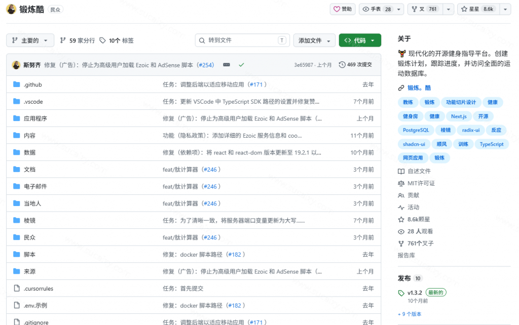Open the 电子邮件 folder
519x325 pixels.
[x=35, y=186]
